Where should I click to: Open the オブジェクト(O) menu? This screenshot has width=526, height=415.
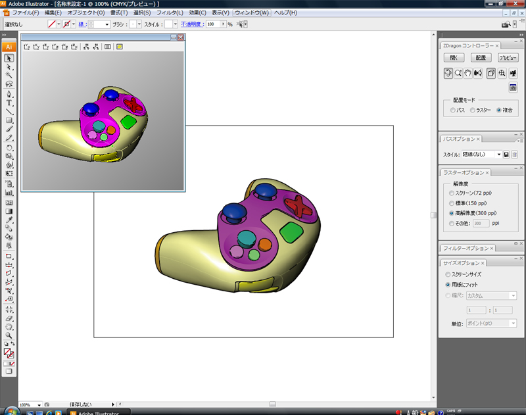pyautogui.click(x=85, y=12)
